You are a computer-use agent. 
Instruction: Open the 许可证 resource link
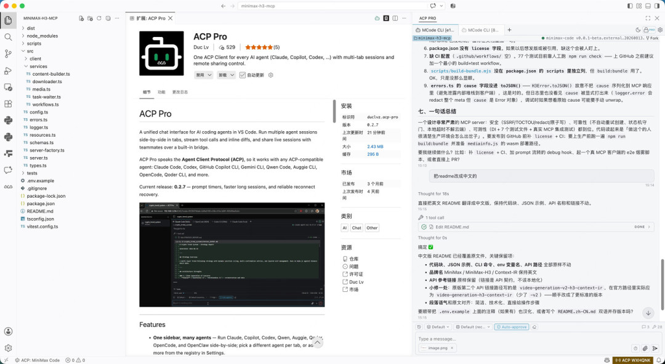coord(356,274)
